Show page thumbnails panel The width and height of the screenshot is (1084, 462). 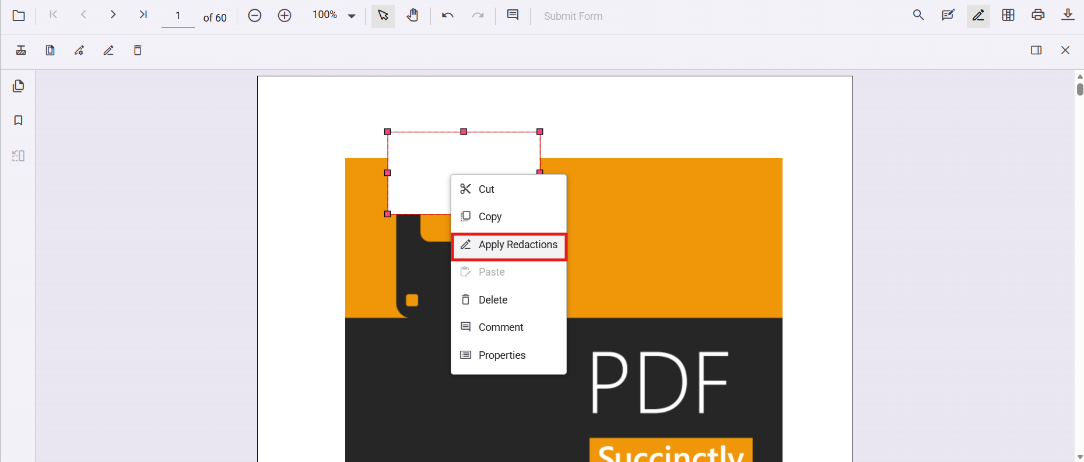pos(19,86)
